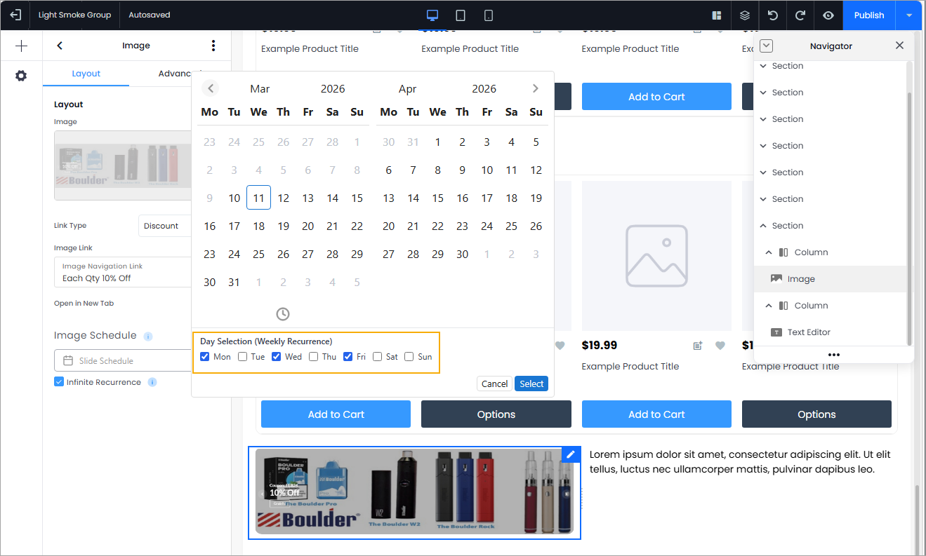Open the Layout tab
Screen dimensions: 926x556
86,74
